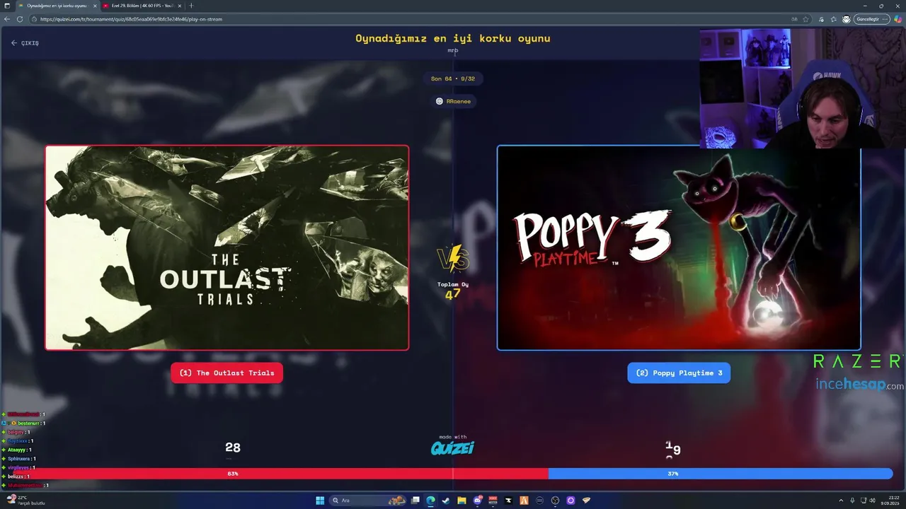Open OBS Studio from the taskbar
Image resolution: width=906 pixels, height=509 pixels.
555,501
